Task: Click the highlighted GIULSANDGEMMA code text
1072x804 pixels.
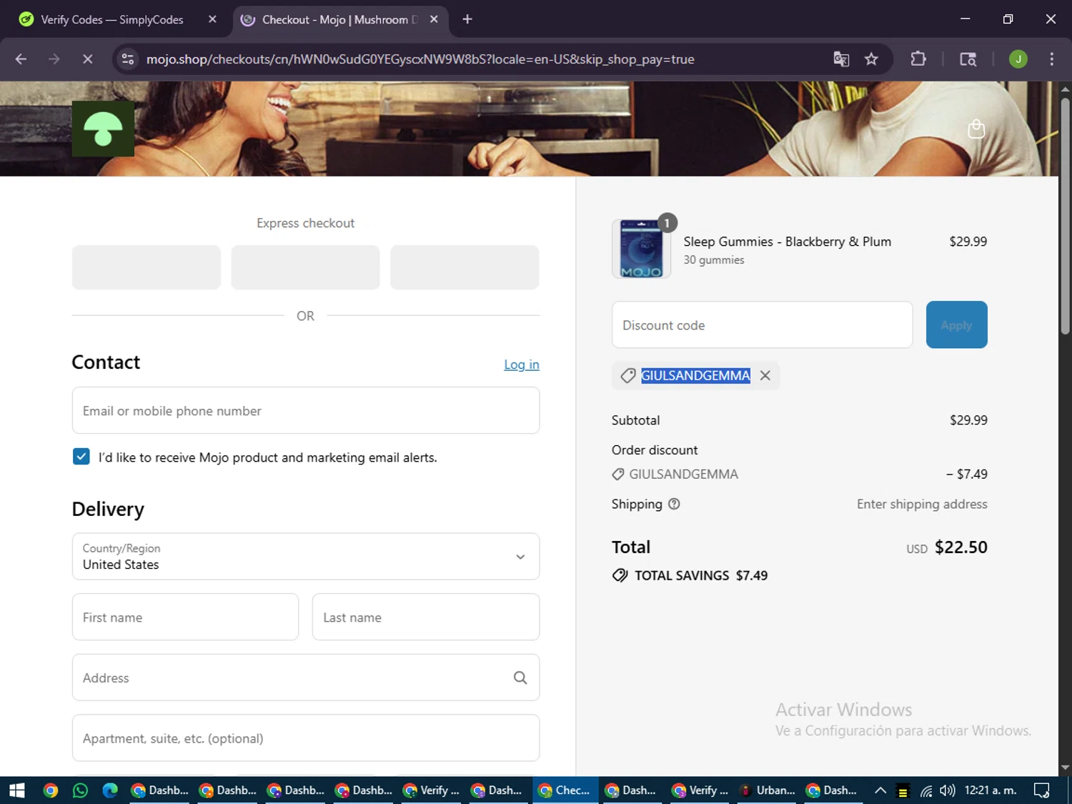Action: point(695,375)
